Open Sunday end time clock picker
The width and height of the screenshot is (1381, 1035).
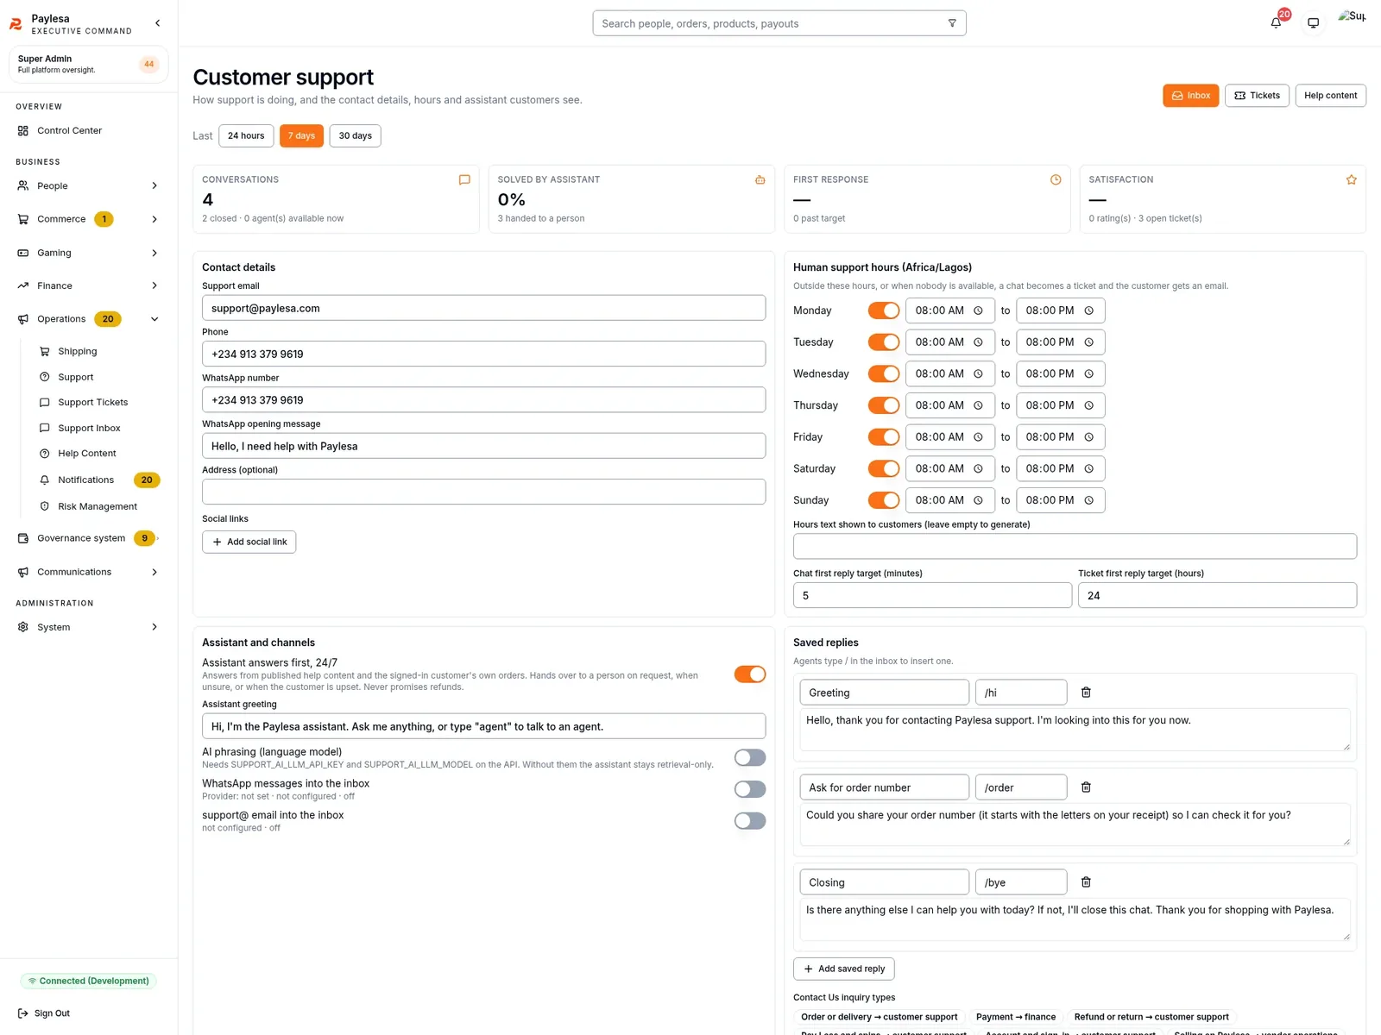tap(1088, 500)
